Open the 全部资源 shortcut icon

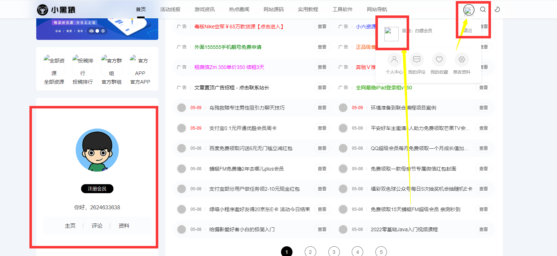tap(54, 65)
